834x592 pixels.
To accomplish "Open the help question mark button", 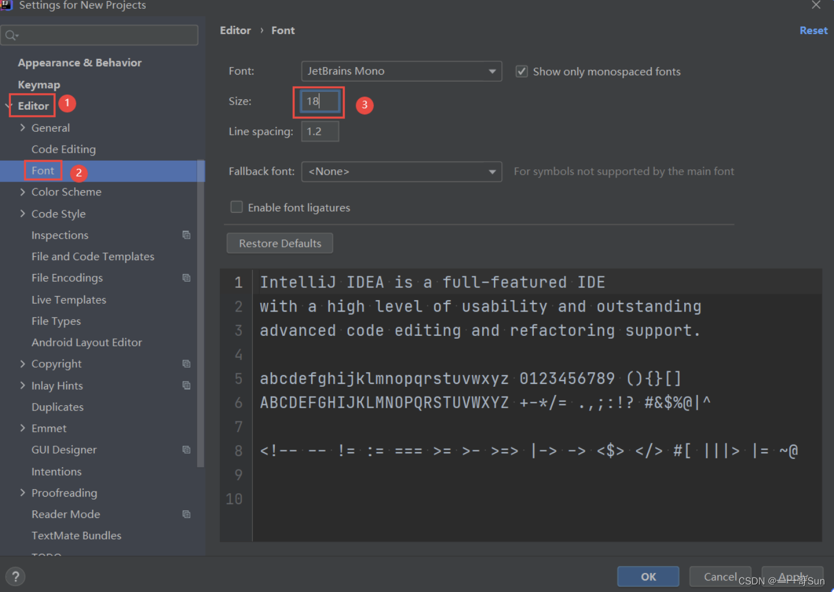I will 16,576.
